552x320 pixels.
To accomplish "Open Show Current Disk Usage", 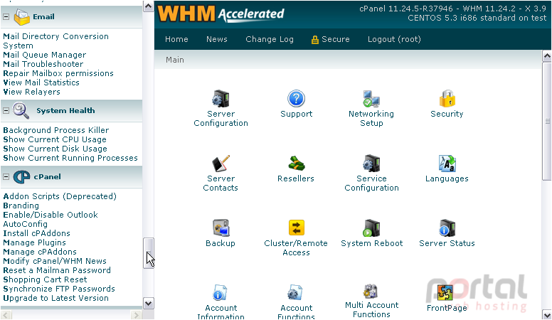I will tap(55, 149).
